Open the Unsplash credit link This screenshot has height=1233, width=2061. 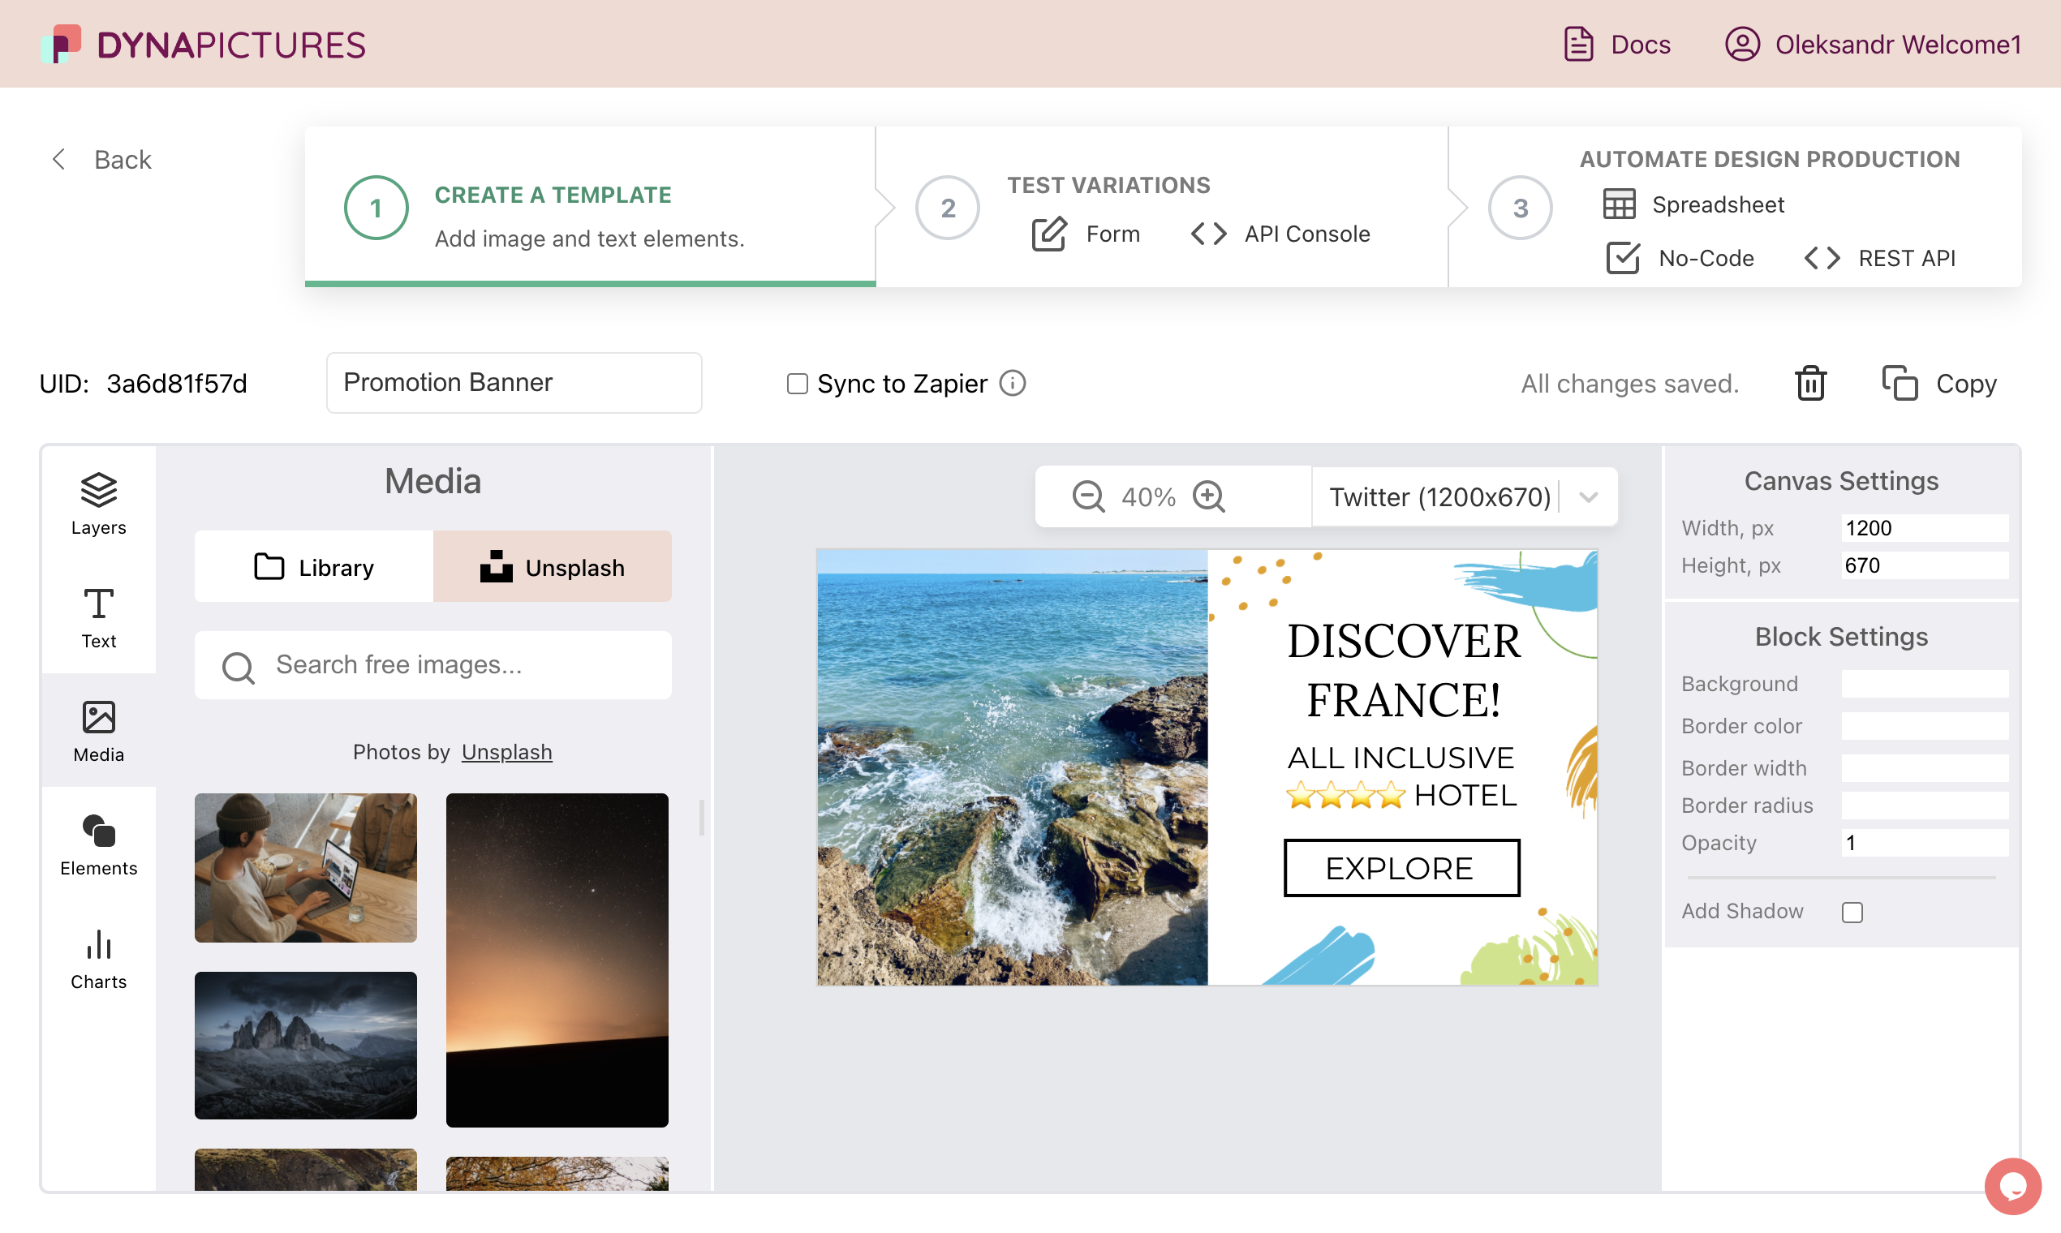coord(506,751)
